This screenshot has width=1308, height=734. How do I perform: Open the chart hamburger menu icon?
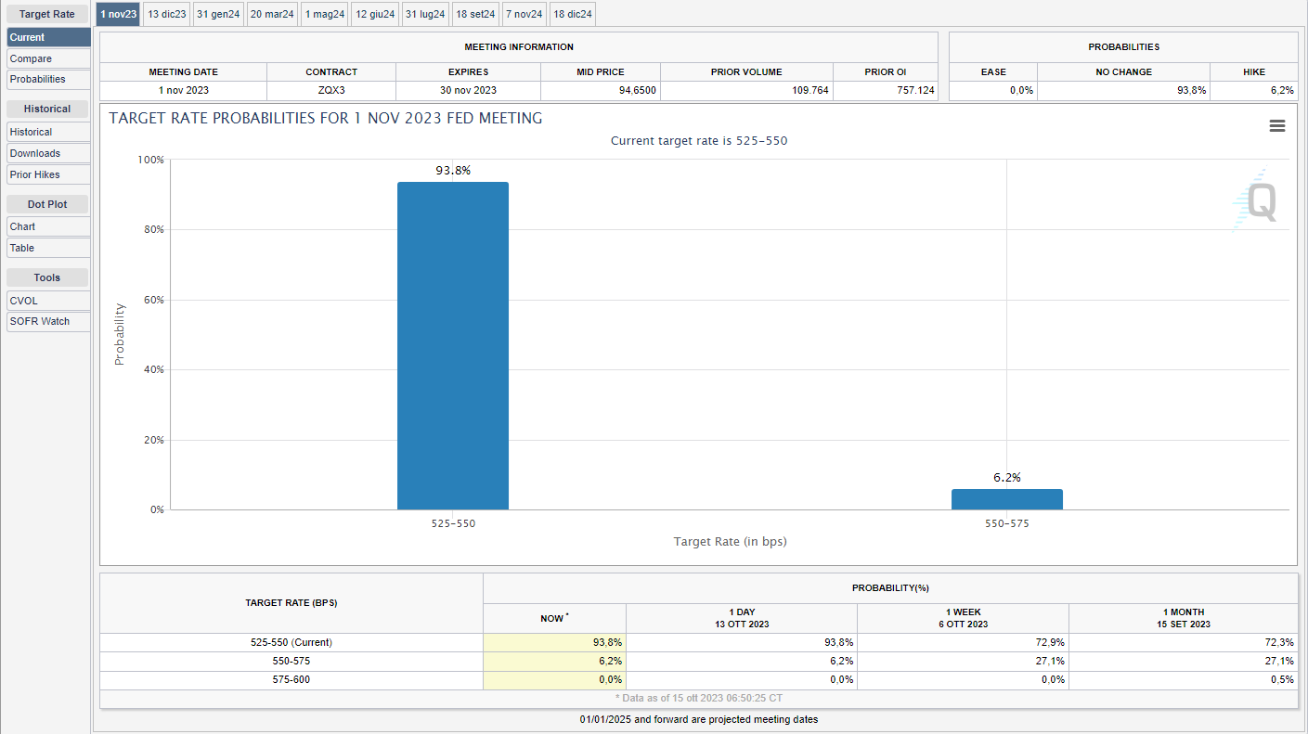[1276, 126]
